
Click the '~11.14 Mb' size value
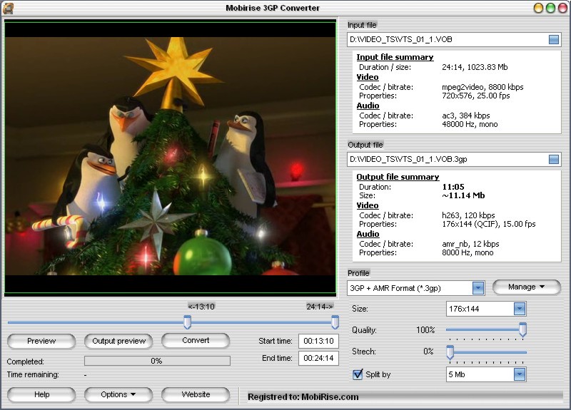pos(463,195)
